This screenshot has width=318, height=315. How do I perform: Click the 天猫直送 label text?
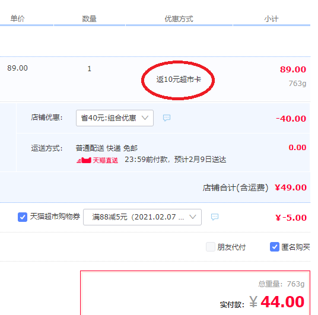[x=105, y=160]
